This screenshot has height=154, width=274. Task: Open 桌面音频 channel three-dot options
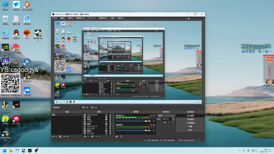click(153, 130)
